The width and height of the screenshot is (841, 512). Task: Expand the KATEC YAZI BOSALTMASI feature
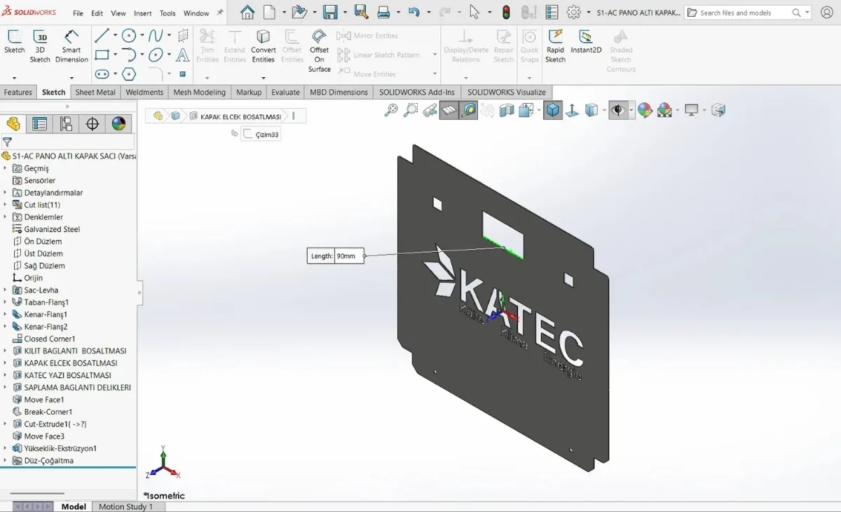(x=6, y=375)
